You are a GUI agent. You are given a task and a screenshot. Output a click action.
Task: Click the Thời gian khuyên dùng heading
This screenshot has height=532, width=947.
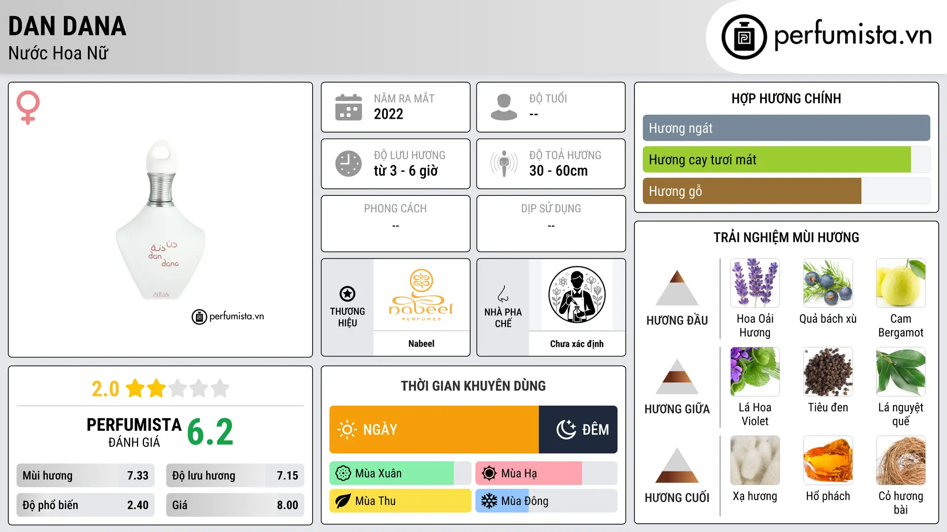(473, 386)
